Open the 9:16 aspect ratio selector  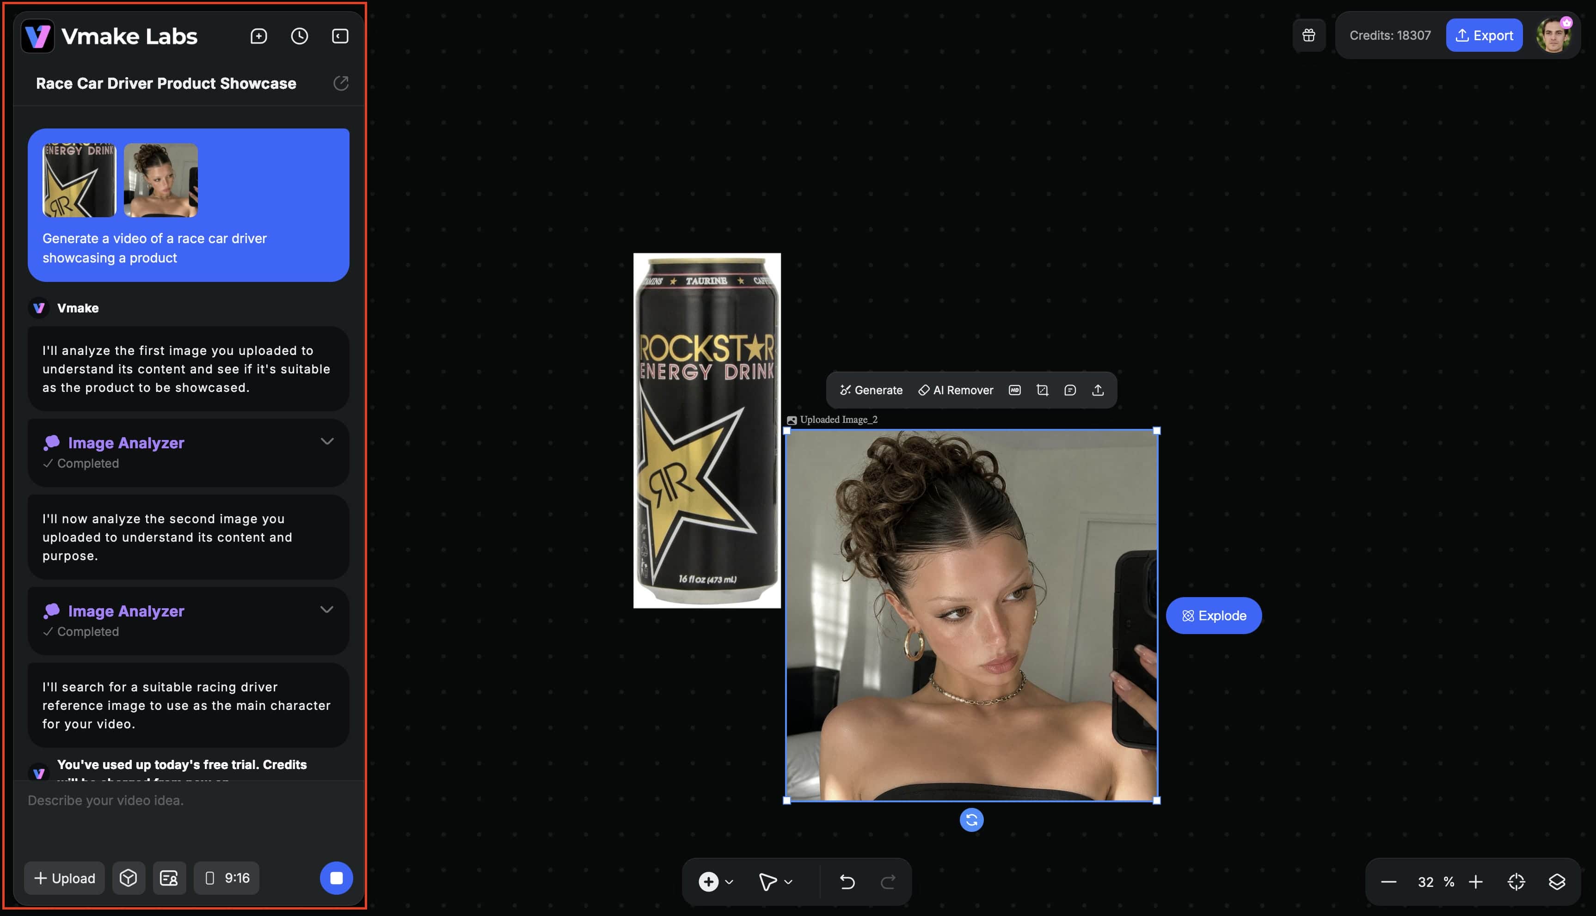click(227, 878)
